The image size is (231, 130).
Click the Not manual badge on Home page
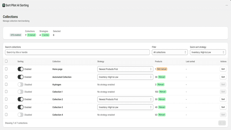(162, 69)
